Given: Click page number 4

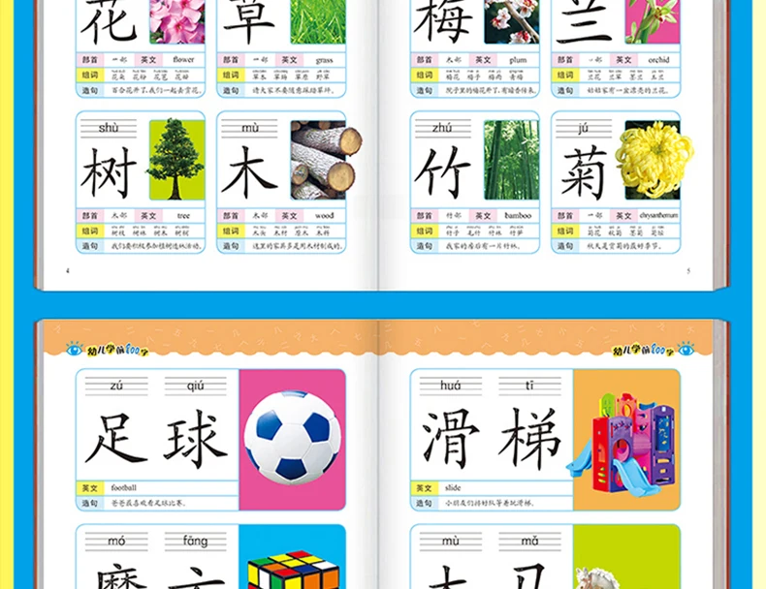Looking at the screenshot, I should click(x=68, y=271).
